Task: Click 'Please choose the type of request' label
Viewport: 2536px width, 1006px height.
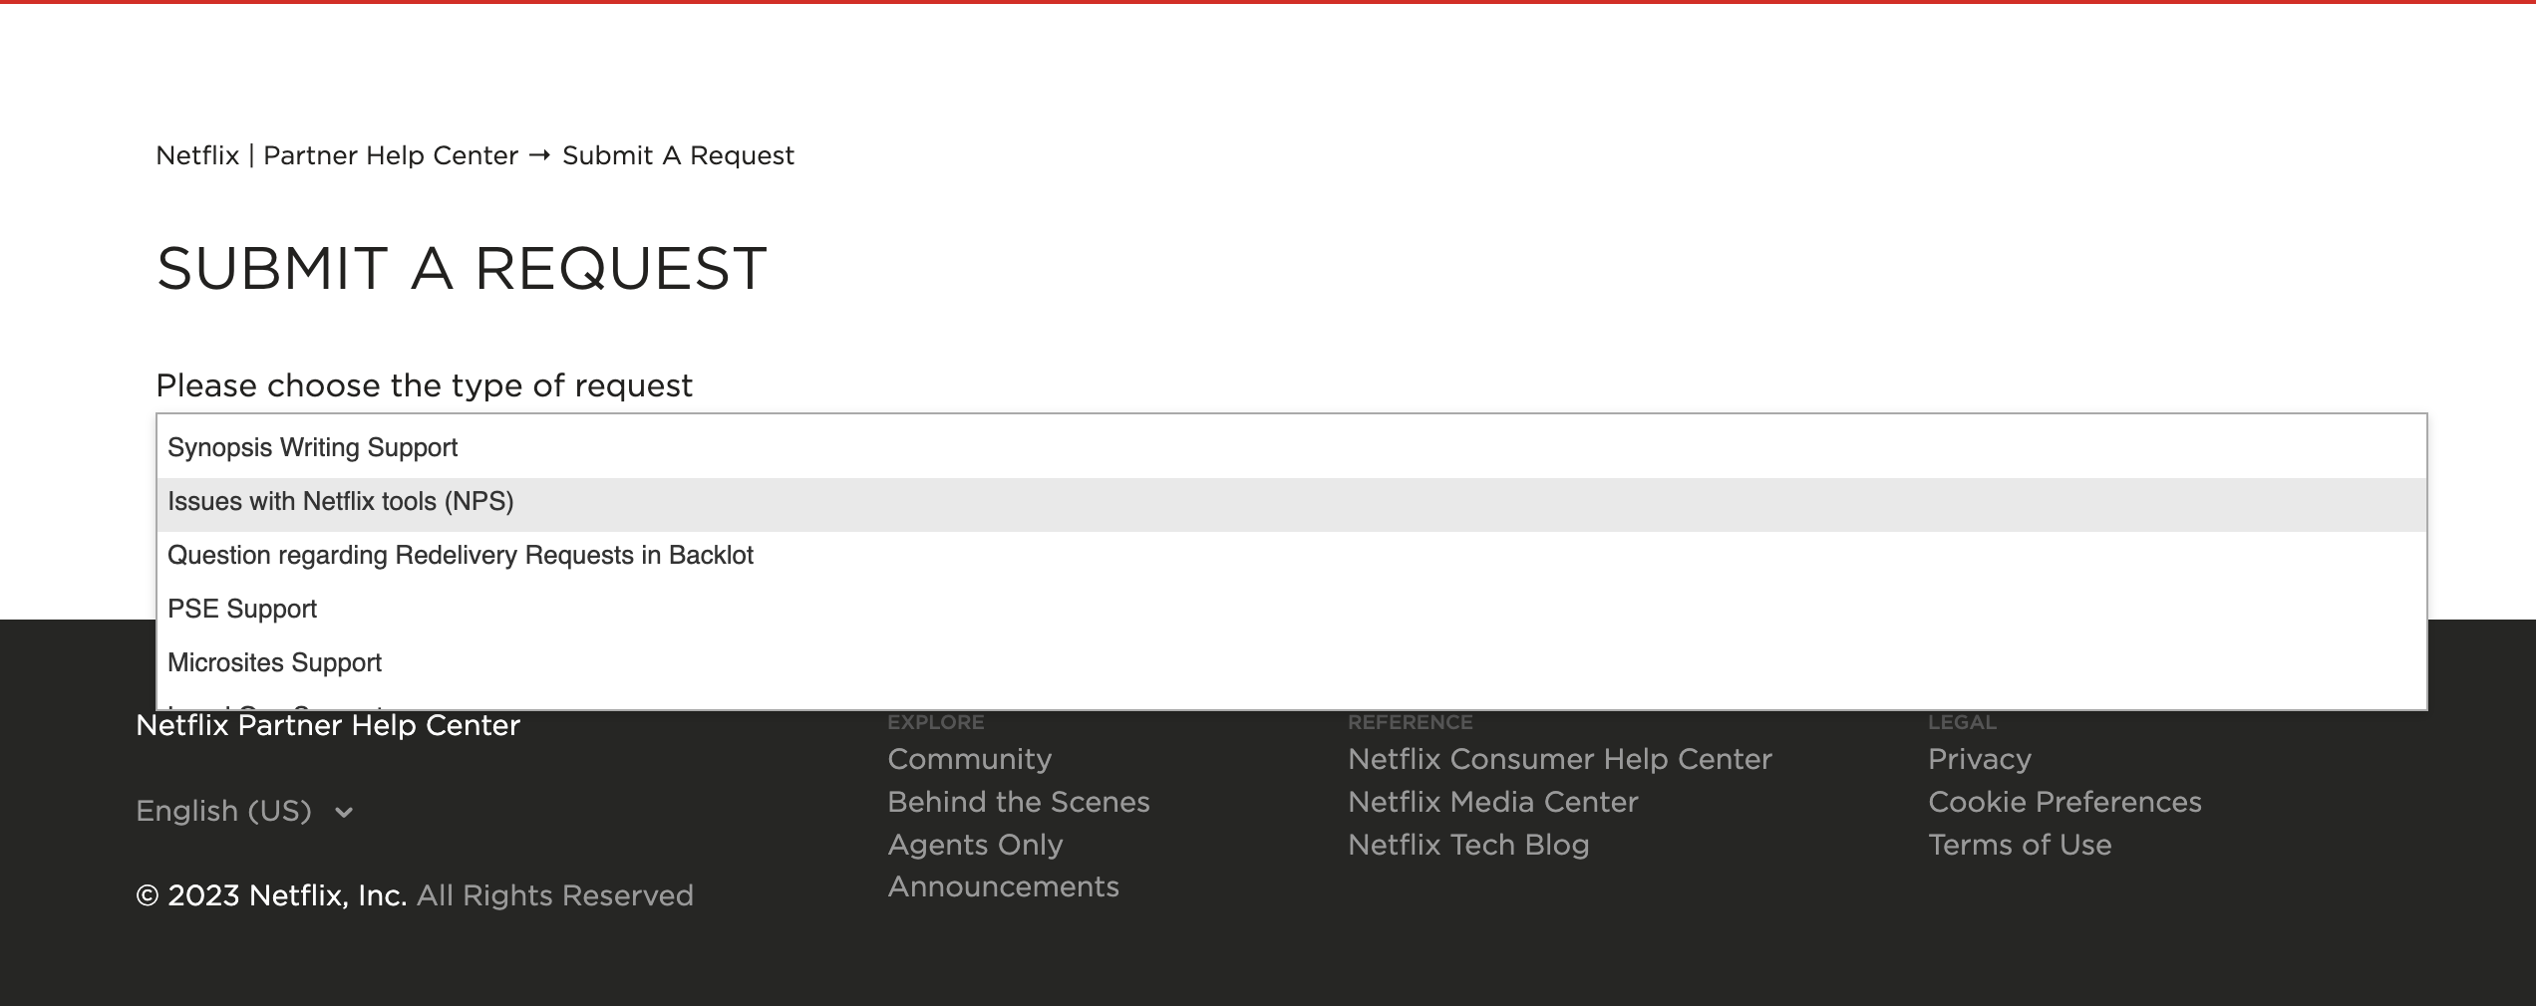Action: coord(424,385)
